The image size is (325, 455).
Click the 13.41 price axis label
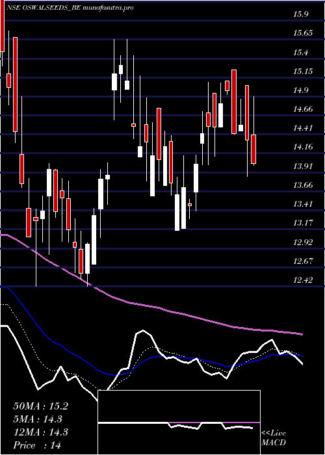(x=303, y=204)
